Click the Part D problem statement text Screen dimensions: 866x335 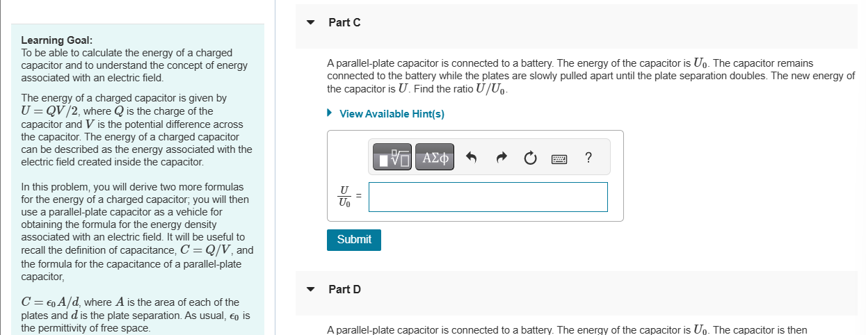click(x=566, y=329)
